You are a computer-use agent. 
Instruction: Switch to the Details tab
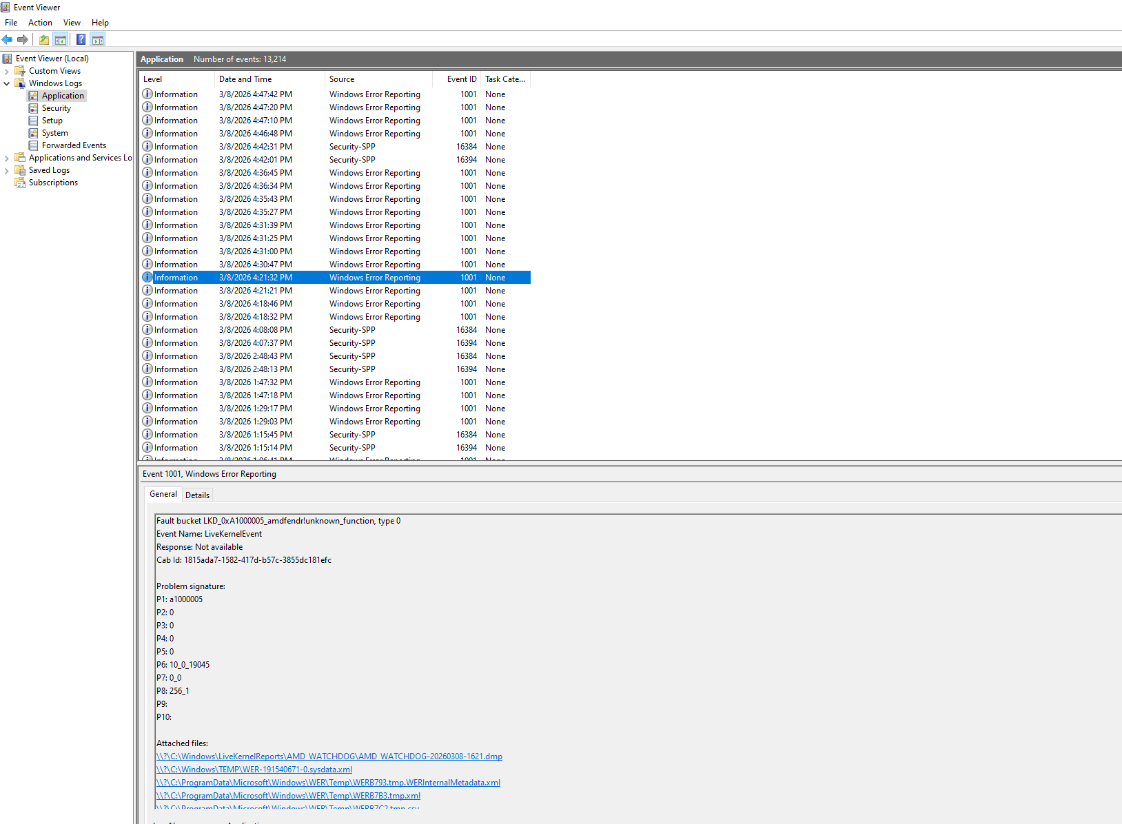[197, 495]
